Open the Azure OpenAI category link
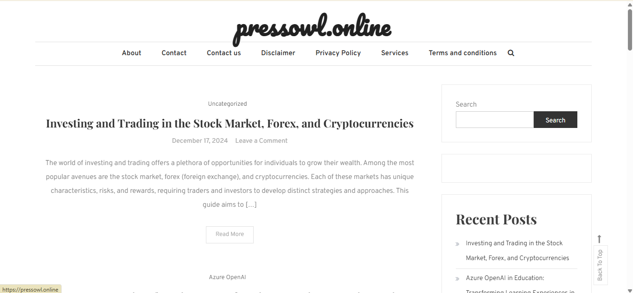 click(227, 277)
